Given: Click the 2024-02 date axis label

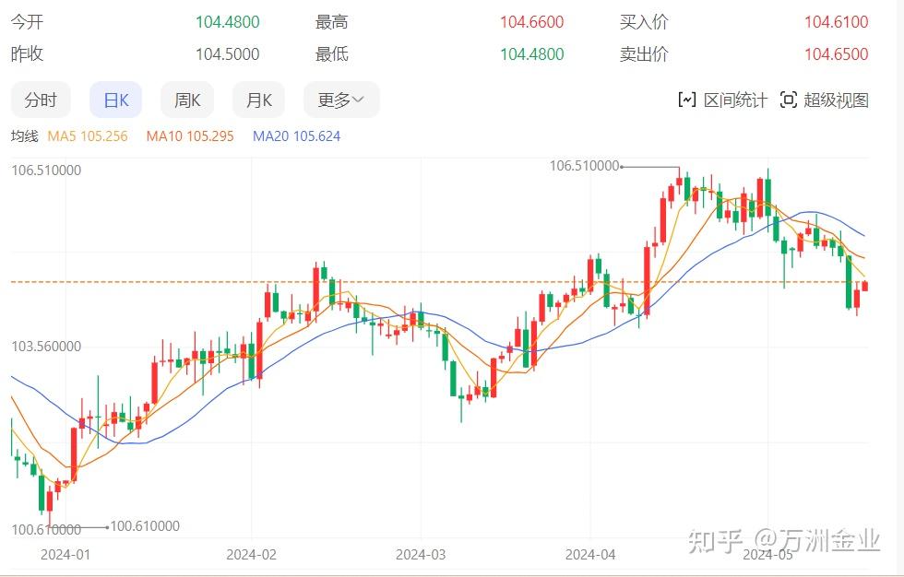Looking at the screenshot, I should [x=251, y=555].
